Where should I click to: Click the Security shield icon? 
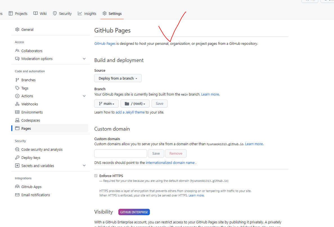pyautogui.click(x=55, y=13)
